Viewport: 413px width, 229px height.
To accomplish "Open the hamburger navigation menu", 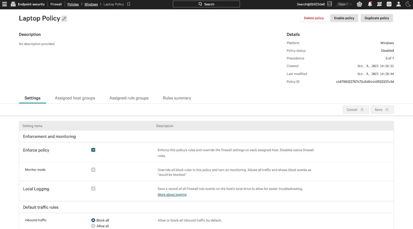I will pos(5,4).
